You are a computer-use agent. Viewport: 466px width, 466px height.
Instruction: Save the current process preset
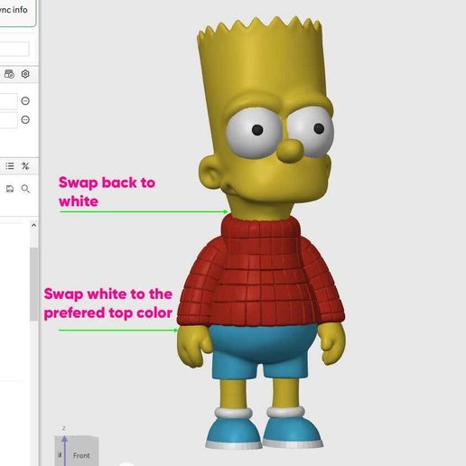pyautogui.click(x=10, y=189)
